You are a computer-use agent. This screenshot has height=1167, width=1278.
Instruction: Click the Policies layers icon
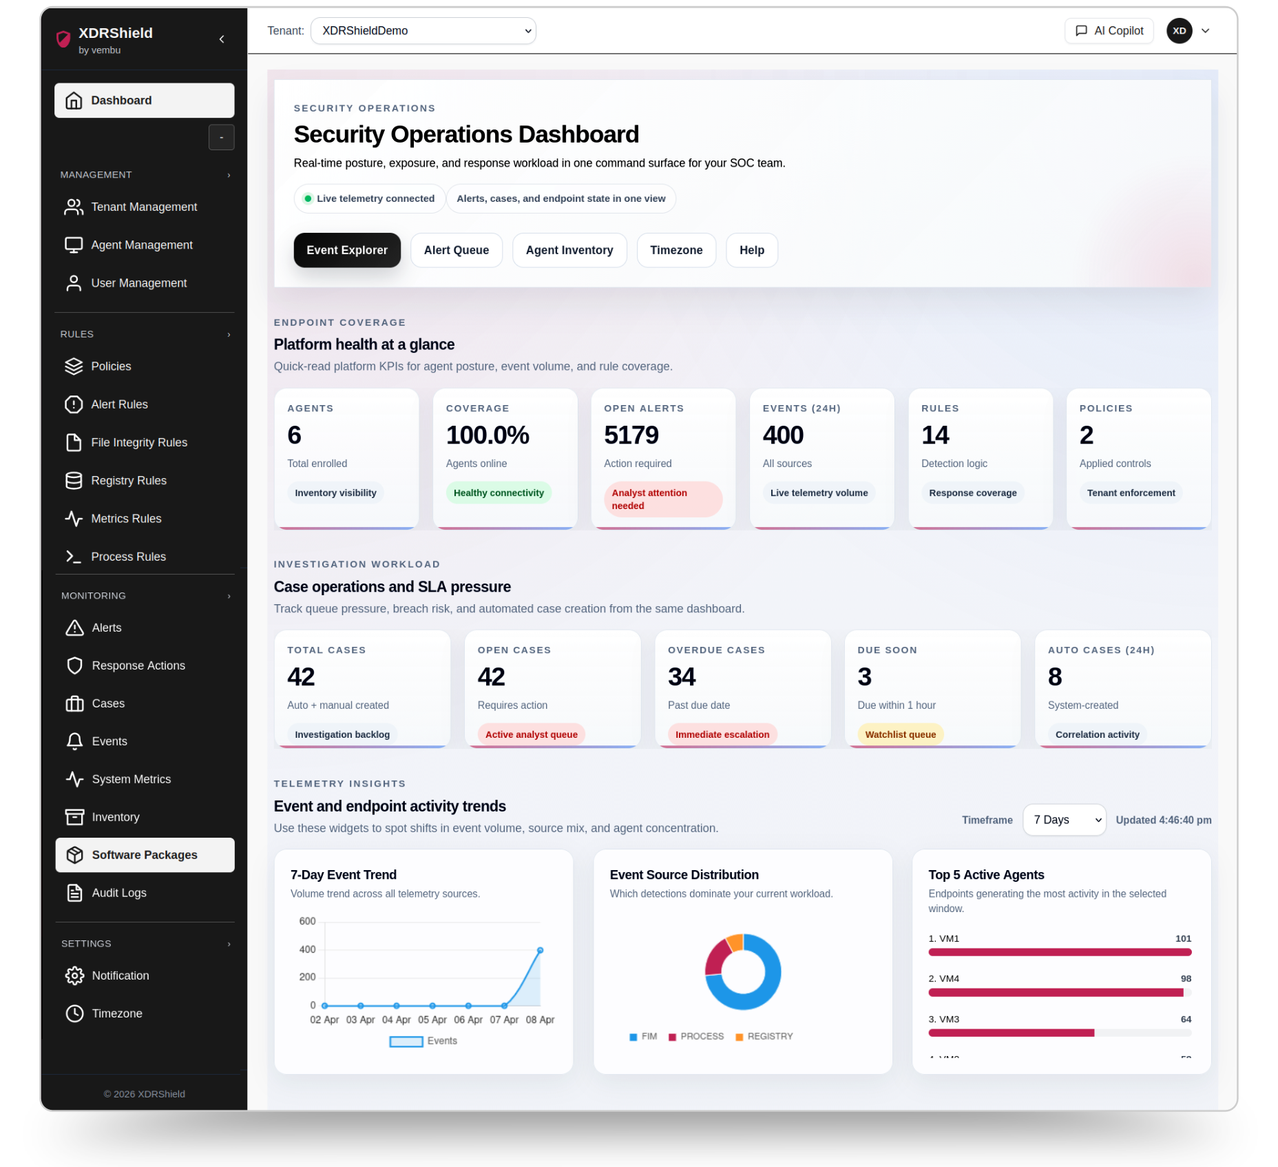pos(74,366)
